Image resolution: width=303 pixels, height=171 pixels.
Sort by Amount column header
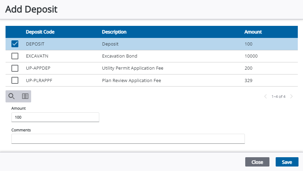coord(253,32)
